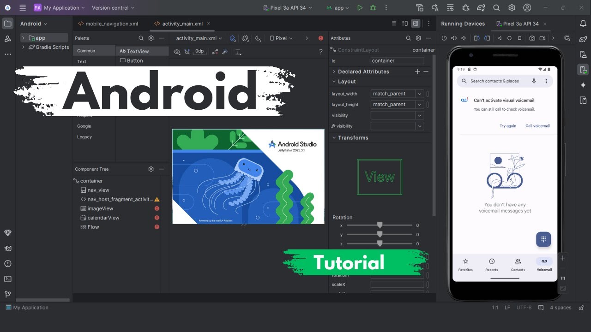Open the Project folder tool window icon
Viewport: 591px width, 332px height.
(x=7, y=24)
